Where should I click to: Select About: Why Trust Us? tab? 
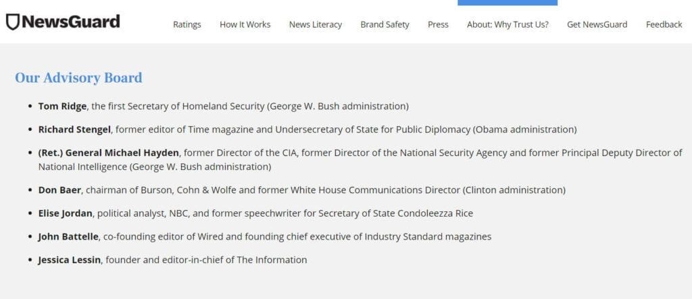click(x=508, y=25)
